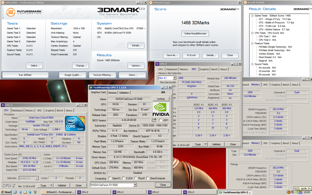312x195 pixels.
Task: Click the Run 3DMark button
Action: tap(25, 75)
